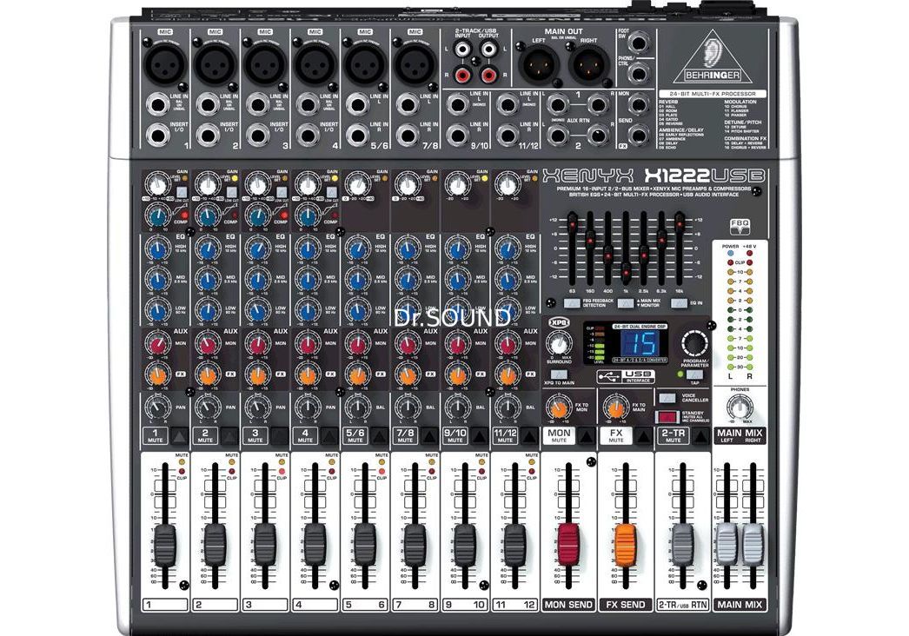Click the channel 9/10 LINE IN L jack
The height and width of the screenshot is (636, 909).
pyautogui.click(x=457, y=106)
